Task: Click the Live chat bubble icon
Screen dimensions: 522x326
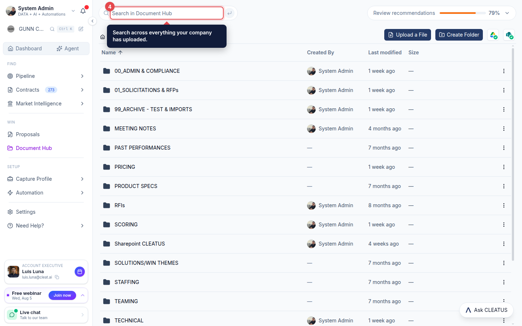Action: point(12,315)
